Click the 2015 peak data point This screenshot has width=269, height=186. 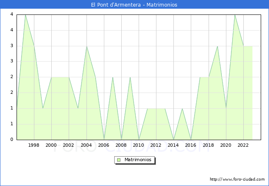coord(182,108)
